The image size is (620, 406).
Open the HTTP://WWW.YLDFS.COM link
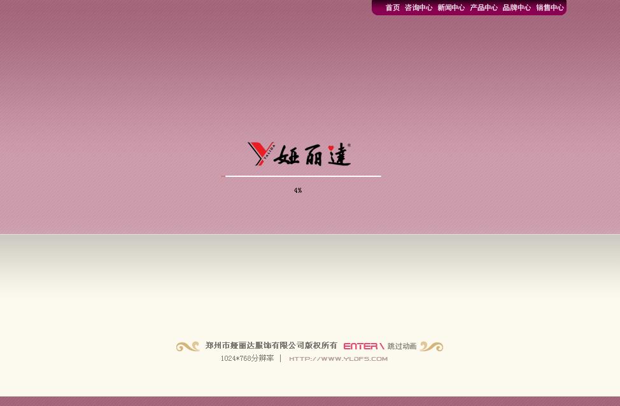[338, 358]
